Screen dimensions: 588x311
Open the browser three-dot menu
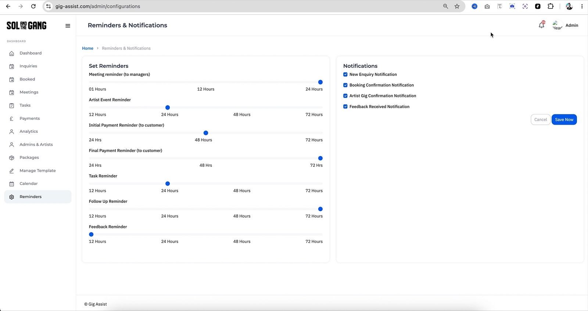(x=582, y=6)
